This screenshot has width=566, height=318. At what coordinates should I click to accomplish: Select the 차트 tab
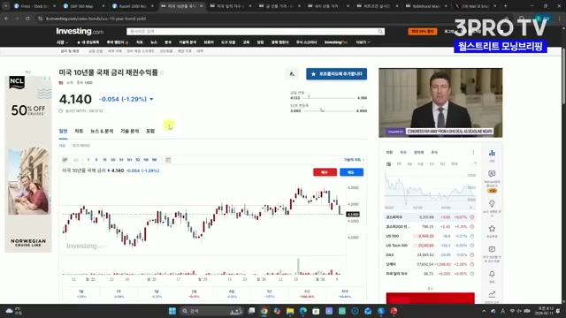pyautogui.click(x=79, y=132)
